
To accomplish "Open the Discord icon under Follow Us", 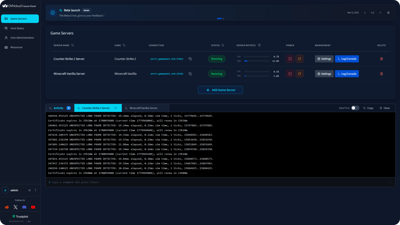I will (24, 207).
